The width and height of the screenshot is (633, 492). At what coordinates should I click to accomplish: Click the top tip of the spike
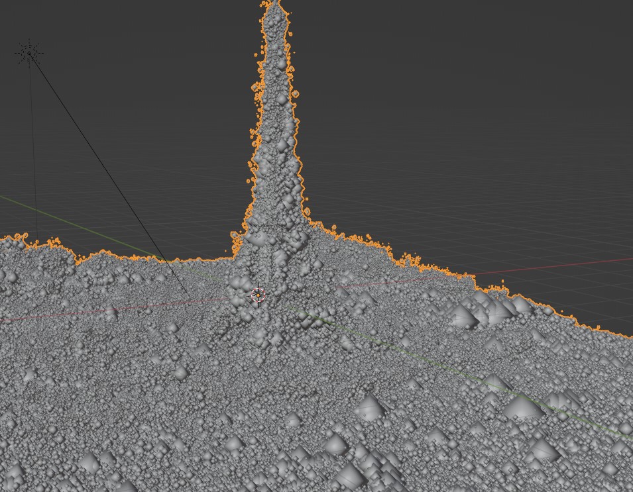pyautogui.click(x=274, y=4)
